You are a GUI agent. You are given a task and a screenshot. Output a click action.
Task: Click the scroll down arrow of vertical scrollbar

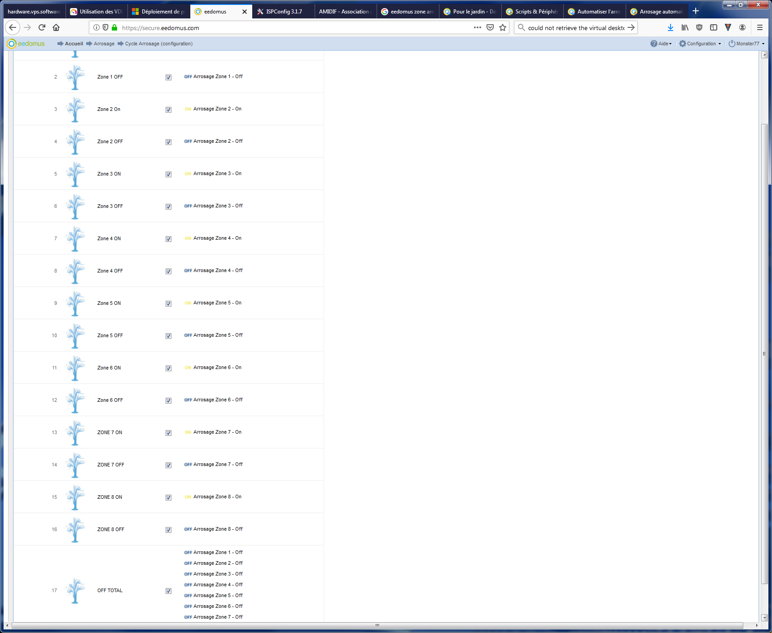(764, 618)
